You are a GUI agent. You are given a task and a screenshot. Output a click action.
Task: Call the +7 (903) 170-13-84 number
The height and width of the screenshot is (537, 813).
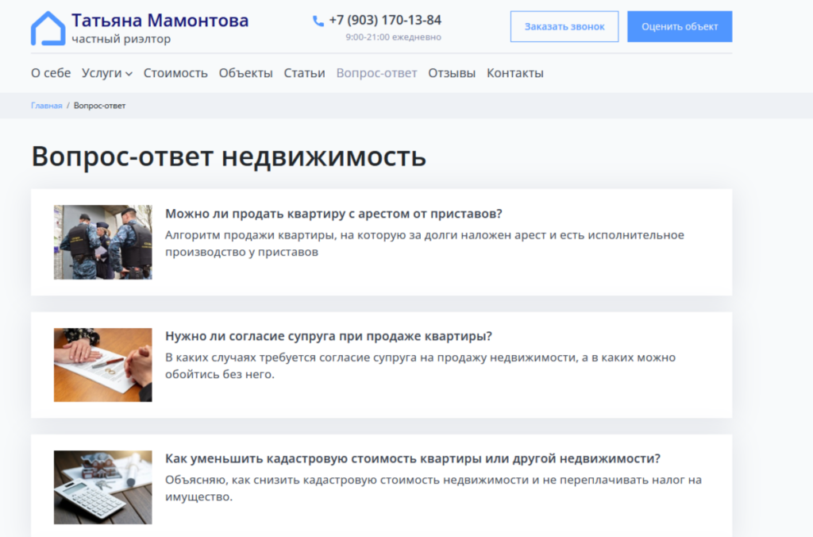coord(385,20)
